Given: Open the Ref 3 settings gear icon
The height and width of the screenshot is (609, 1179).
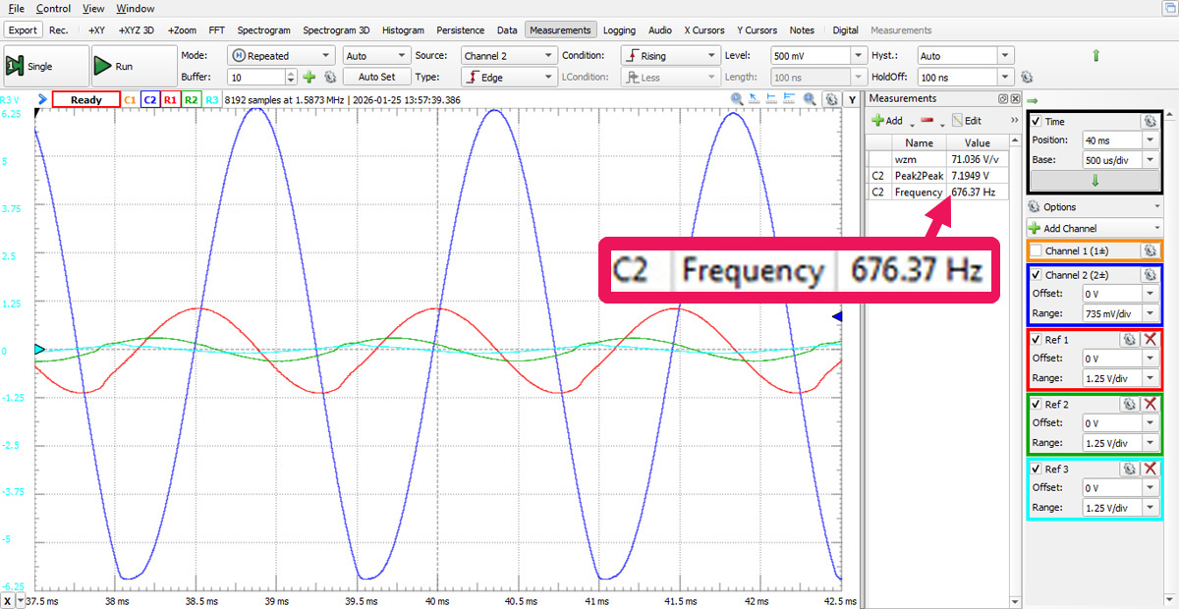Looking at the screenshot, I should [x=1130, y=469].
